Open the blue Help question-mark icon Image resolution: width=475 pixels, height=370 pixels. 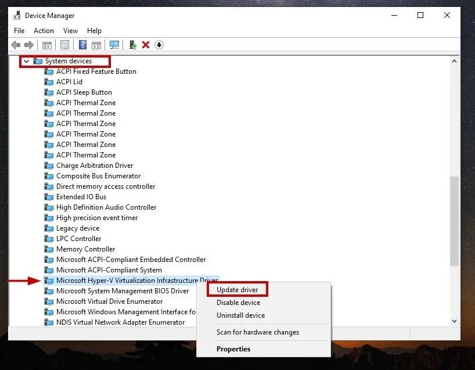click(x=82, y=45)
